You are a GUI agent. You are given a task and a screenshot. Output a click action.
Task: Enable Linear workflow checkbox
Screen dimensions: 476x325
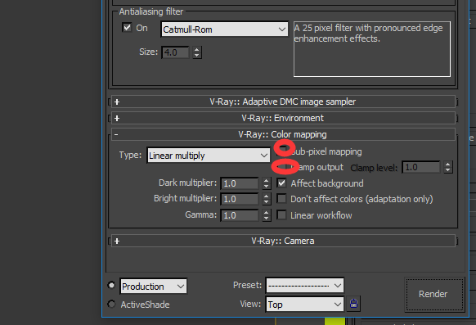pyautogui.click(x=281, y=215)
